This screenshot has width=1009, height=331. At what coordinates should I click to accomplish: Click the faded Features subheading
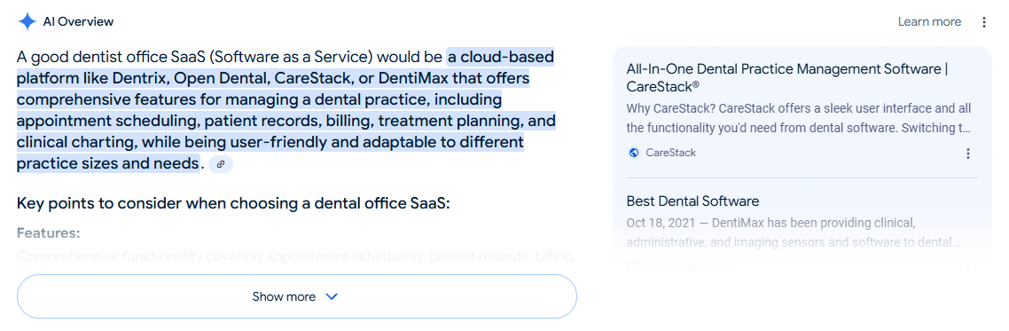pos(48,233)
